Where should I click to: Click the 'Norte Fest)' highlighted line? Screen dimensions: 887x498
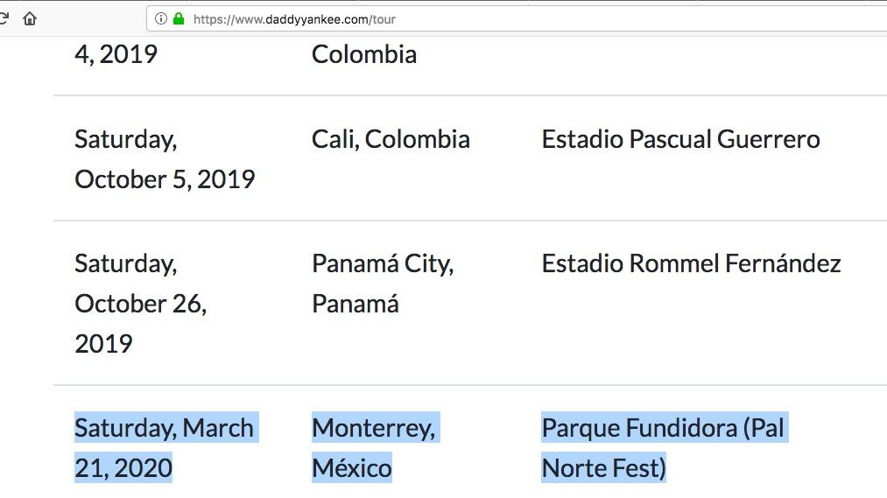(603, 468)
